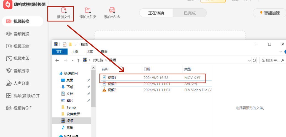The image size is (286, 137).
Task: Click 此电脑 in the address path
Action: [x=98, y=60]
